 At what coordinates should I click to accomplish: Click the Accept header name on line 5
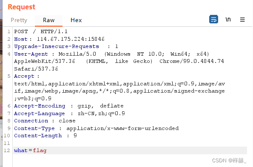click(x=24, y=76)
